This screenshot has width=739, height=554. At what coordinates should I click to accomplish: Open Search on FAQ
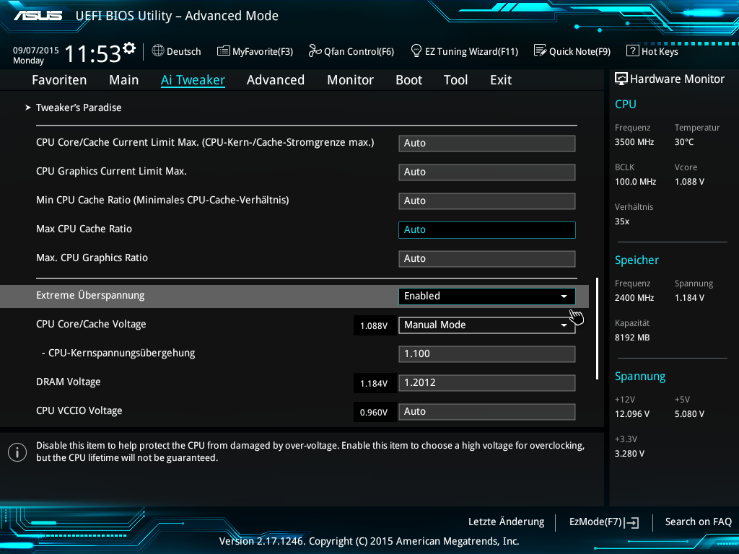point(698,522)
